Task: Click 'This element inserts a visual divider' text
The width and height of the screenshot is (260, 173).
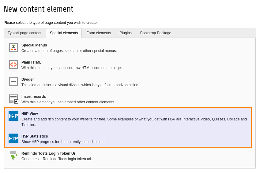Action: tap(80, 85)
